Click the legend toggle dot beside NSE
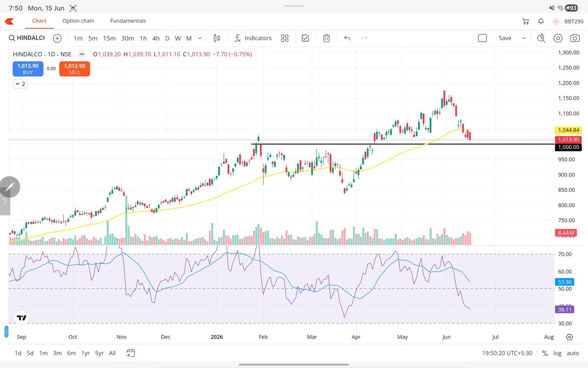This screenshot has height=368, width=588. [x=82, y=54]
